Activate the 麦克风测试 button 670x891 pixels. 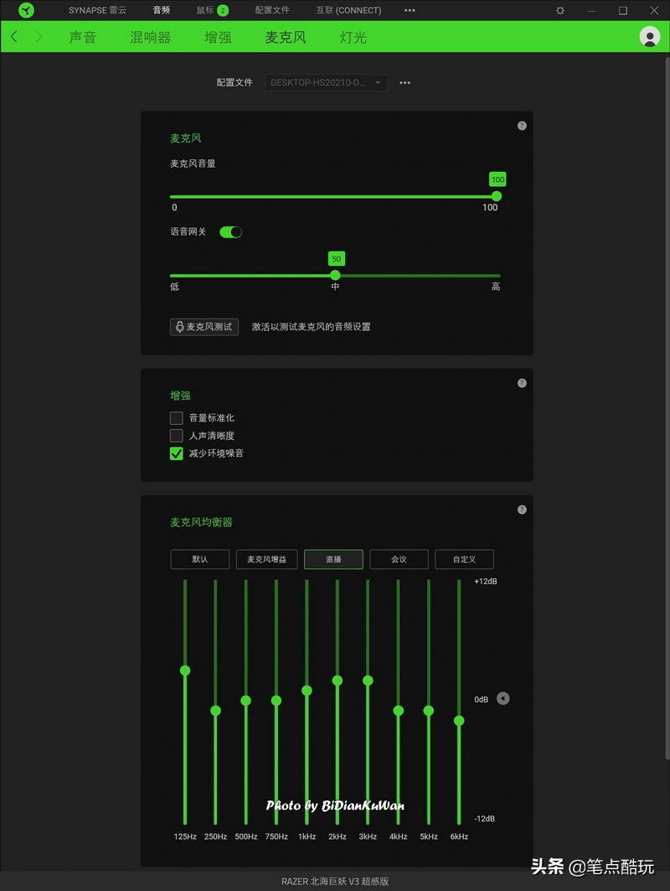[204, 327]
